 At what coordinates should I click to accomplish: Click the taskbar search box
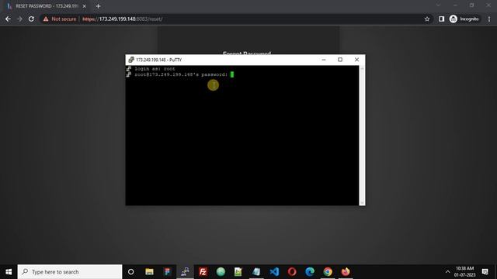(x=70, y=272)
